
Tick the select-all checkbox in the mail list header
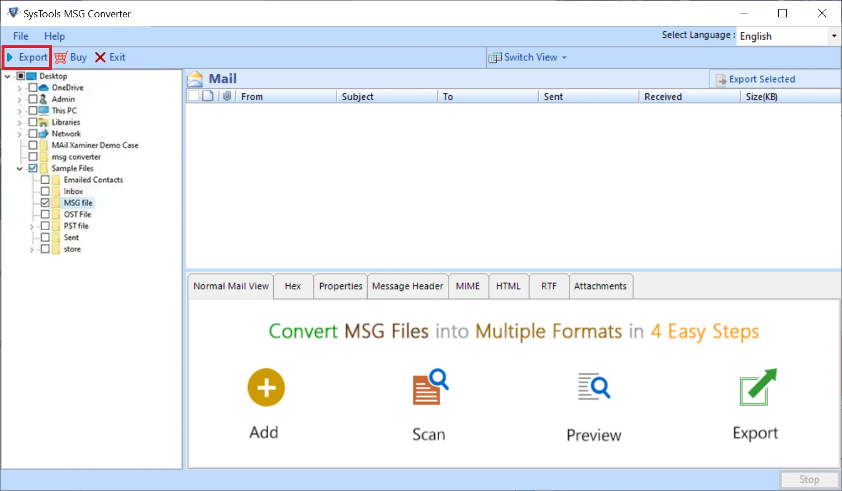pos(193,96)
